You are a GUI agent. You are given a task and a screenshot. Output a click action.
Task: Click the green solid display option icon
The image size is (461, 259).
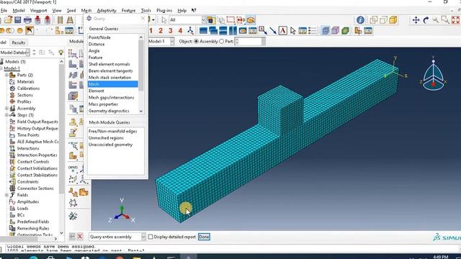pyautogui.click(x=345, y=30)
